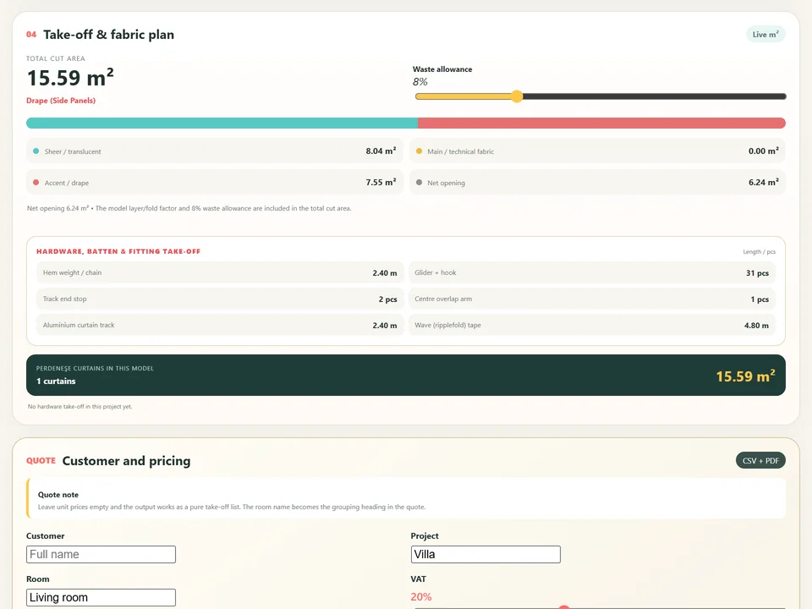Click the teal Sheer / translucent dot
The image size is (812, 609).
click(x=36, y=151)
